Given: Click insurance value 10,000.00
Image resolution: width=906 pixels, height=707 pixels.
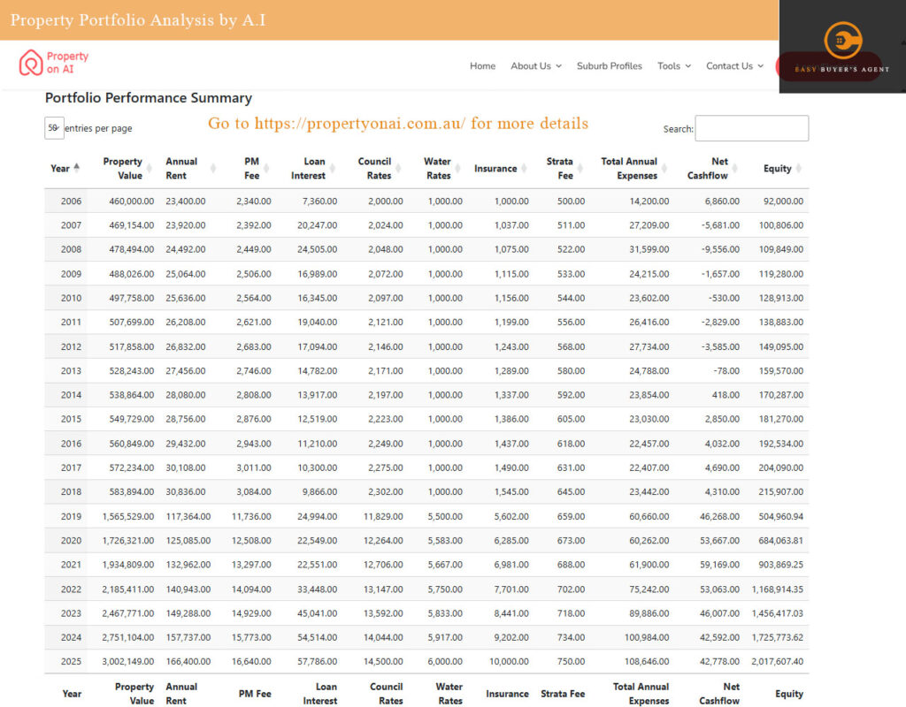Looking at the screenshot, I should (x=509, y=661).
